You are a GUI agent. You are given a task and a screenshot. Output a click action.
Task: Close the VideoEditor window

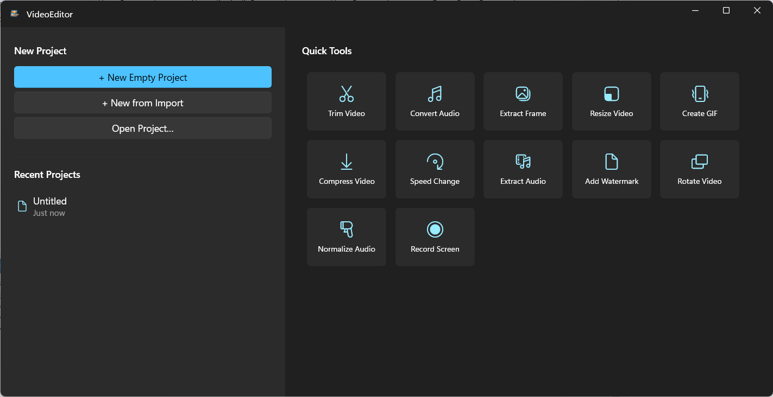pyautogui.click(x=757, y=10)
